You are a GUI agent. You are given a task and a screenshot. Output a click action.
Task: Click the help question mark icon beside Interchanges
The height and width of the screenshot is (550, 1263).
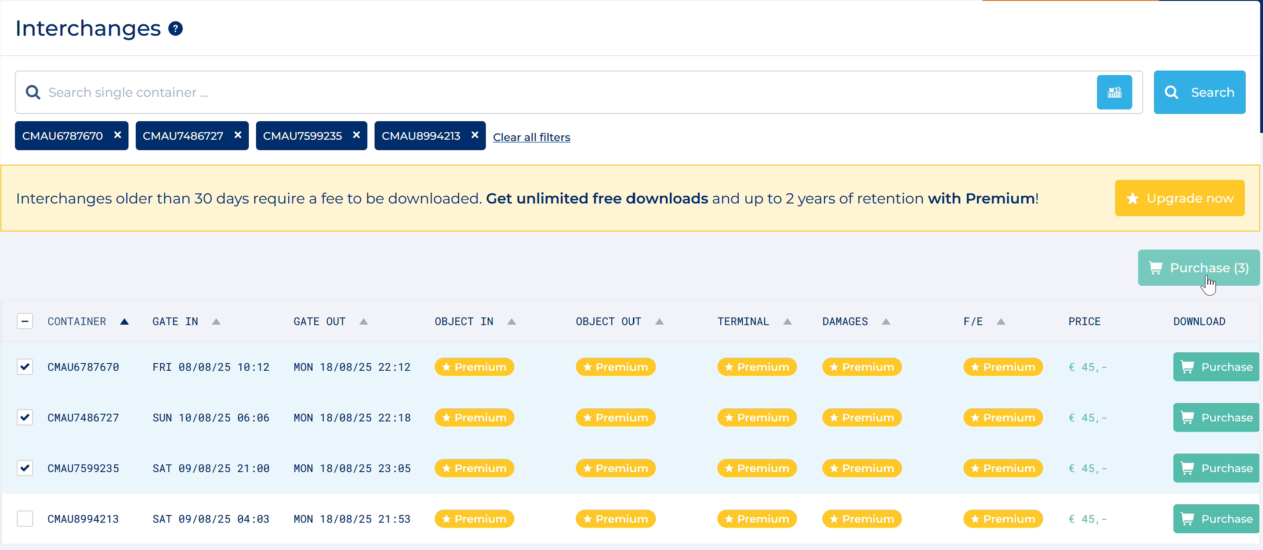click(175, 29)
